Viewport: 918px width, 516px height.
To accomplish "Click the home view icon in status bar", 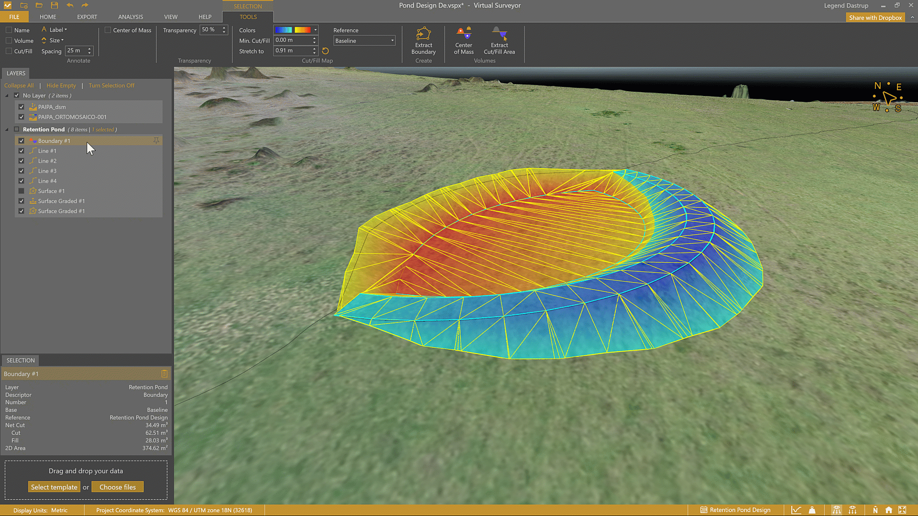I will coord(888,510).
